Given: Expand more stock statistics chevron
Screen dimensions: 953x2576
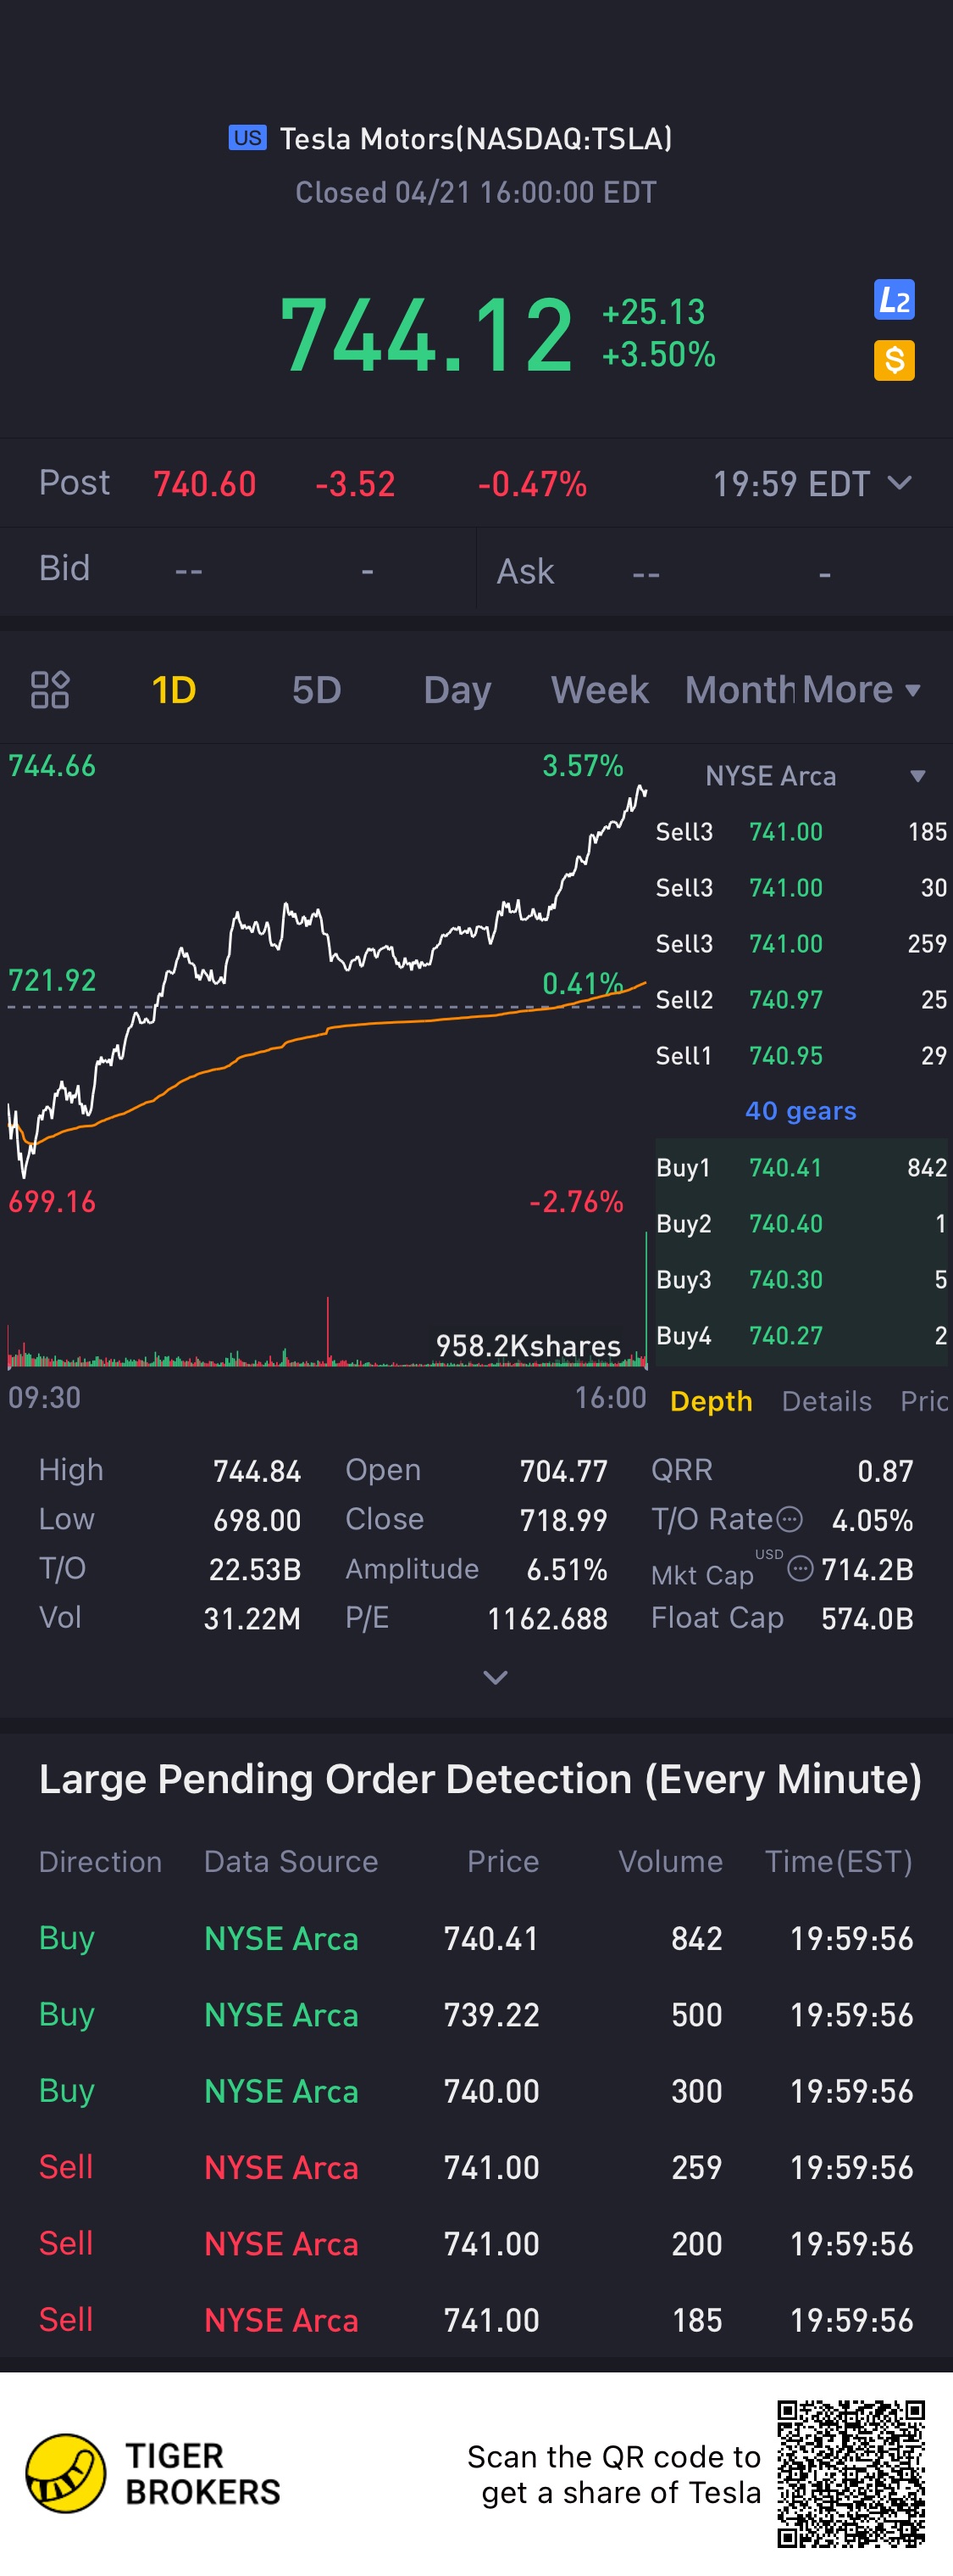Looking at the screenshot, I should tap(496, 1677).
